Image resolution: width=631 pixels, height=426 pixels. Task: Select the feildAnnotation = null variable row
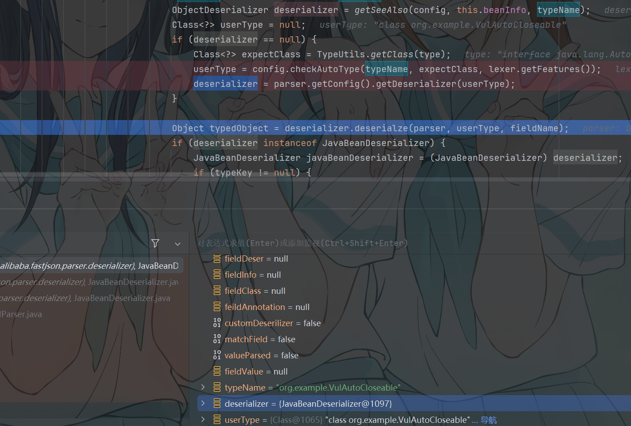(x=414, y=307)
